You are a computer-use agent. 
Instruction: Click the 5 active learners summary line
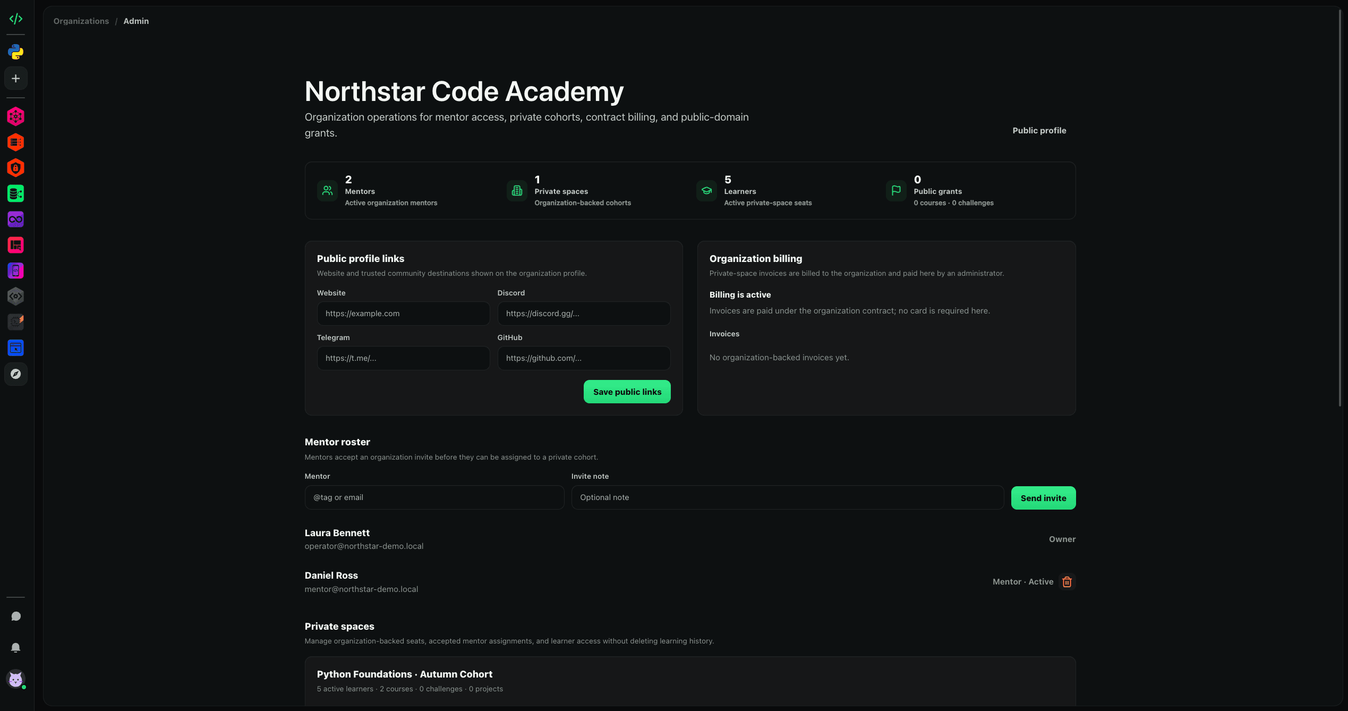click(409, 689)
